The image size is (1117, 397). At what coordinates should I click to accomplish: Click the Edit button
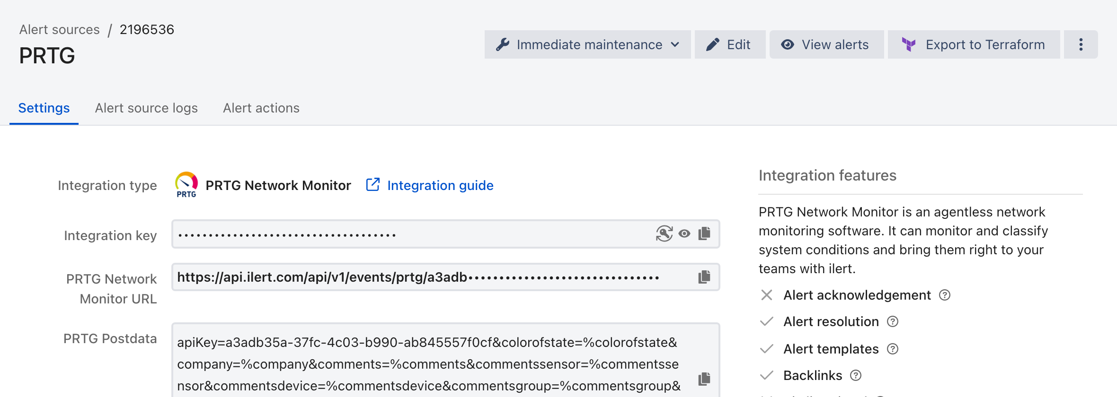click(730, 44)
